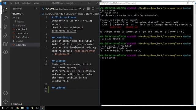Open File Explorer from the taskbar

tap(22, 108)
